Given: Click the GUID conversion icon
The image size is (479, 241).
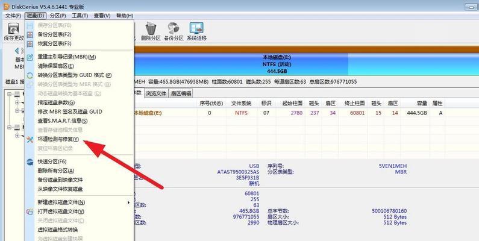Looking at the screenshot, I should click(x=30, y=75).
